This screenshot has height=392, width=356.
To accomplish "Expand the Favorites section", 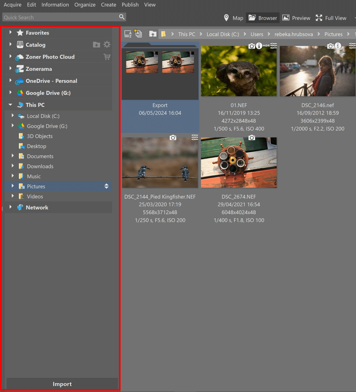I will 11,33.
